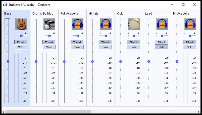Unmute the Full Acapella track
The width and height of the screenshot is (202, 115).
pyautogui.click(x=77, y=42)
